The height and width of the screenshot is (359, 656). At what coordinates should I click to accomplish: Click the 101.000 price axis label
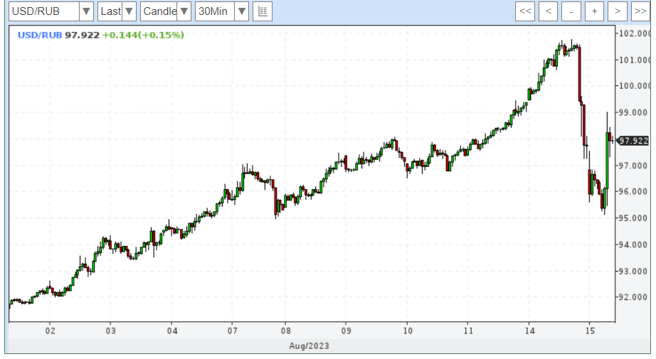pyautogui.click(x=635, y=60)
